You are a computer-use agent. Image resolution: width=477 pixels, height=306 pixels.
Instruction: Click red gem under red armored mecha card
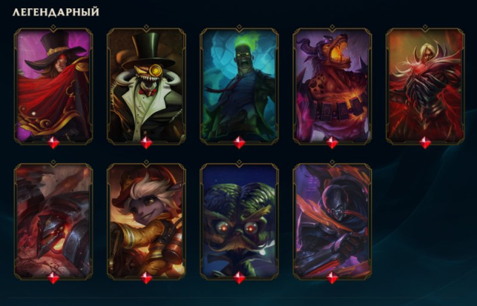pyautogui.click(x=53, y=277)
